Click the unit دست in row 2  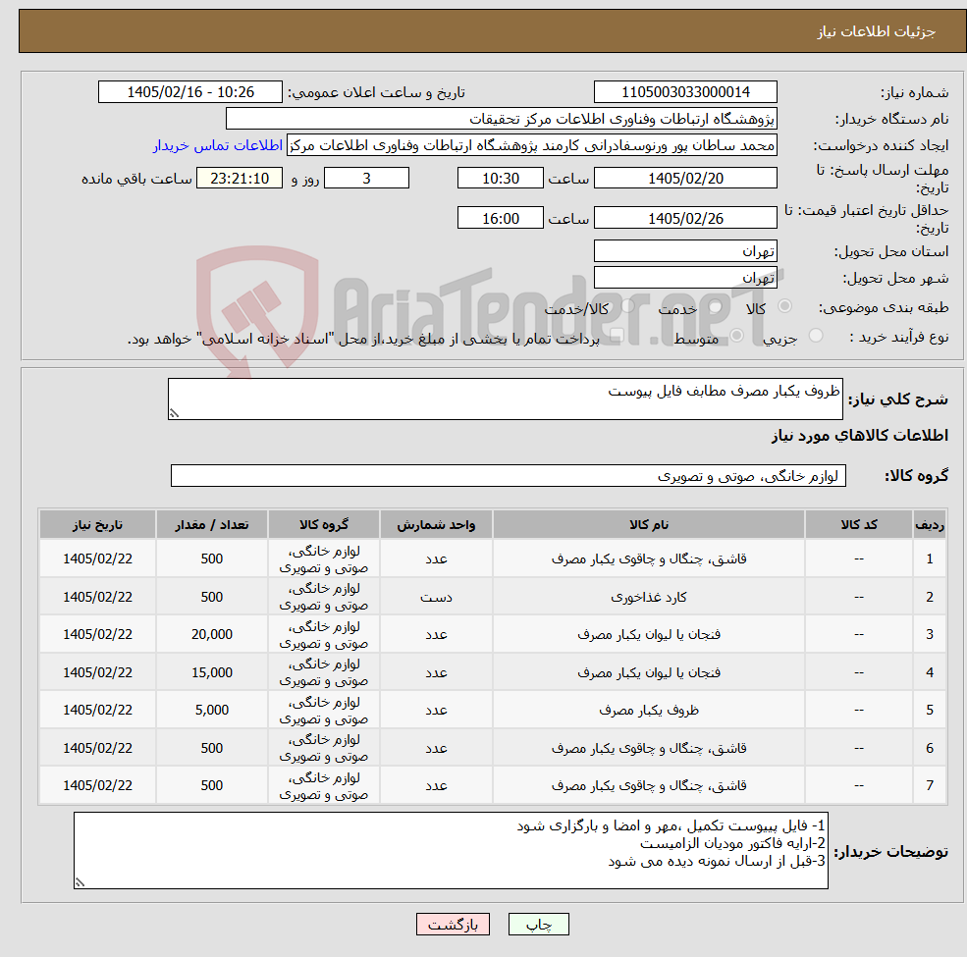pos(436,597)
